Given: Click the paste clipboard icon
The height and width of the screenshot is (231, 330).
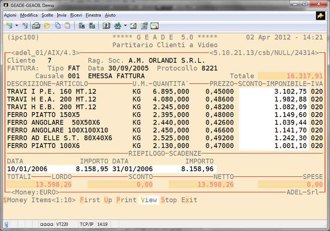Looking at the screenshot, I should pos(67,26).
